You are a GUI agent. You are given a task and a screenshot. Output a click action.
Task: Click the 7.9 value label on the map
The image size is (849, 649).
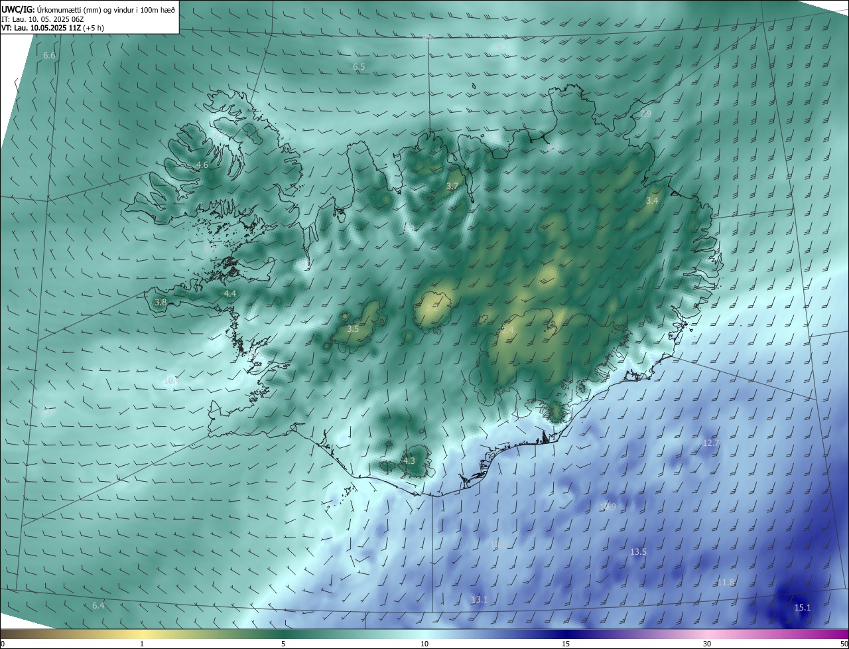(x=645, y=114)
